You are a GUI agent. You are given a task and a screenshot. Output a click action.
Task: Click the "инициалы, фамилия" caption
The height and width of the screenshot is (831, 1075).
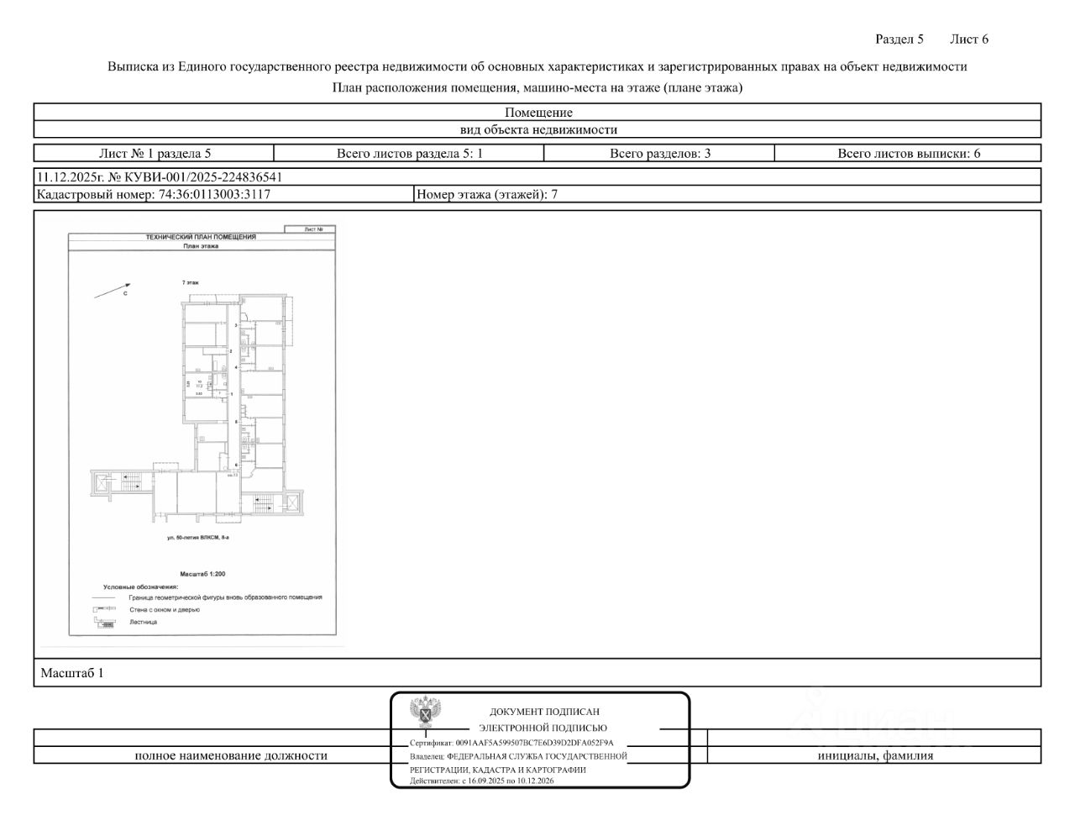pyautogui.click(x=875, y=755)
